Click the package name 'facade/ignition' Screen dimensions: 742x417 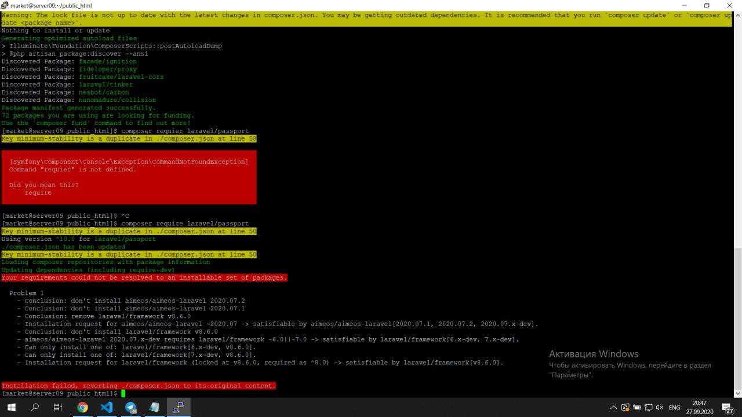(108, 61)
